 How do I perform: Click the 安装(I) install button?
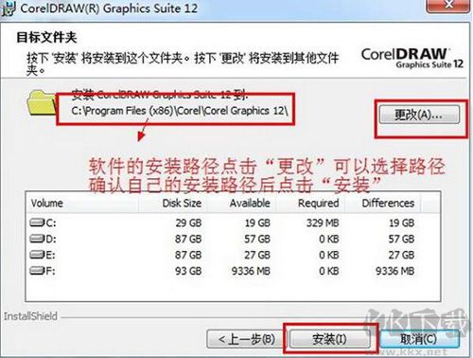point(329,339)
